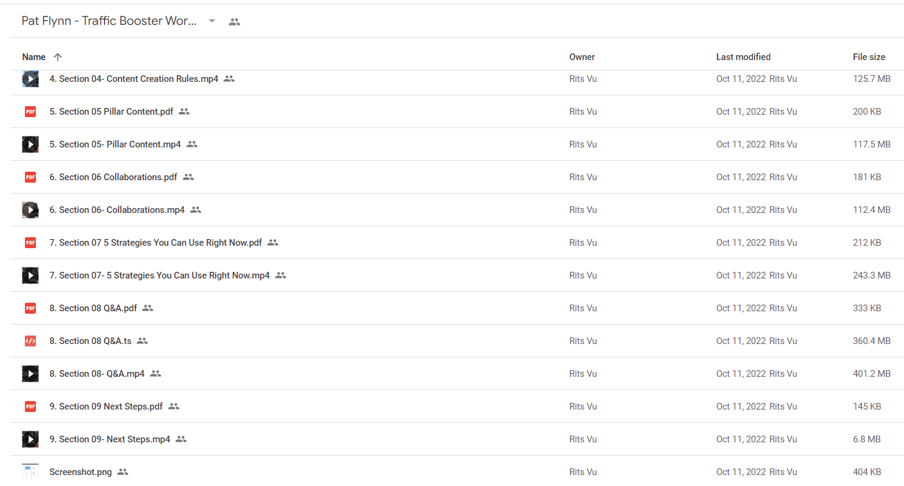This screenshot has width=904, height=486.
Task: Click the File size column header
Action: coord(869,57)
